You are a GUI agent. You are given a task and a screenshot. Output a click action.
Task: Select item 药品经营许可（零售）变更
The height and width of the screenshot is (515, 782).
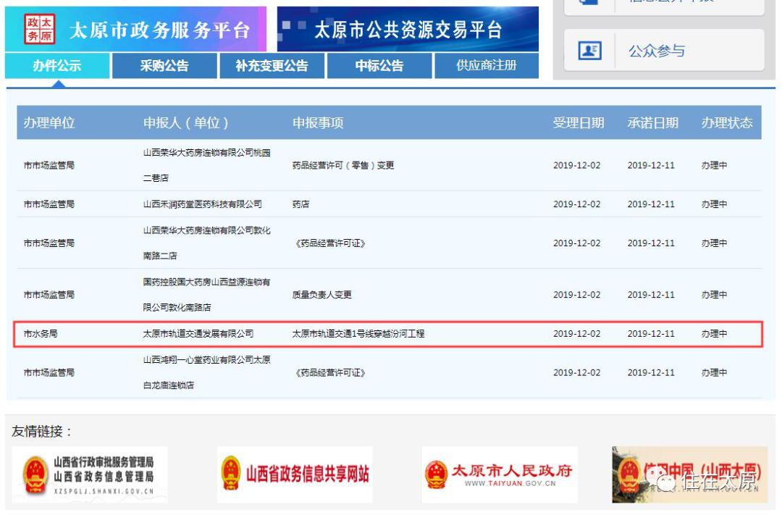343,165
